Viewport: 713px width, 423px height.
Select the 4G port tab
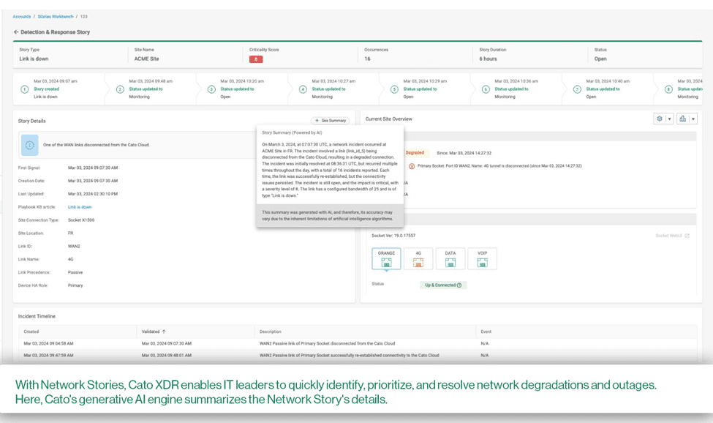(x=418, y=259)
